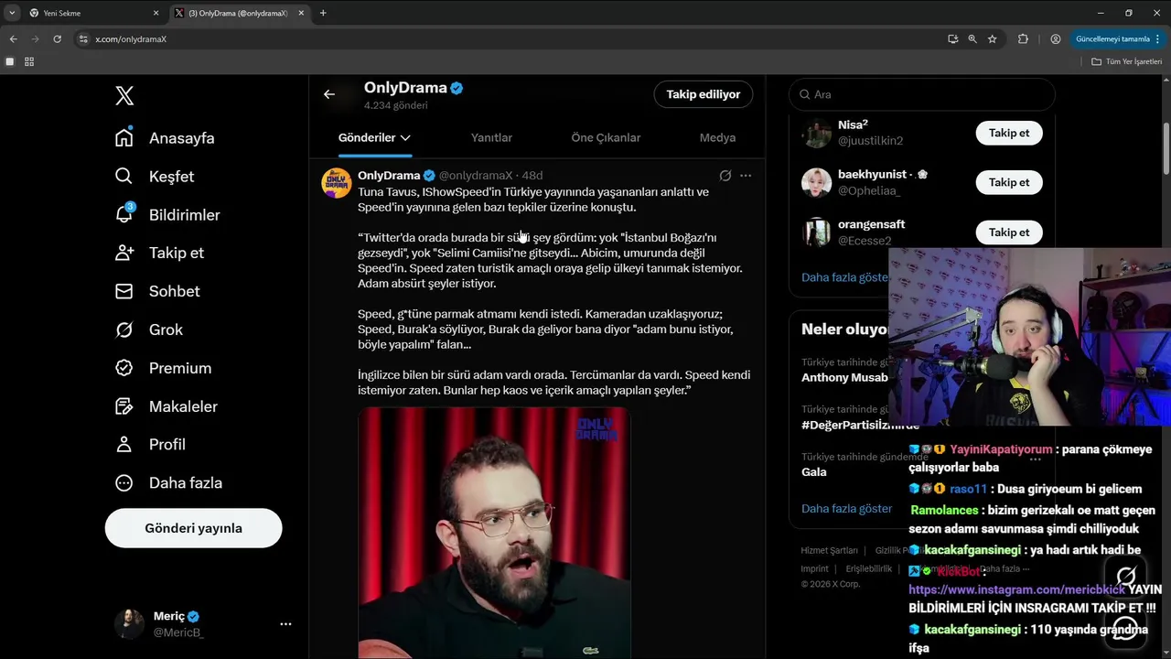Follow orangensaft with Takip et

(x=1009, y=232)
